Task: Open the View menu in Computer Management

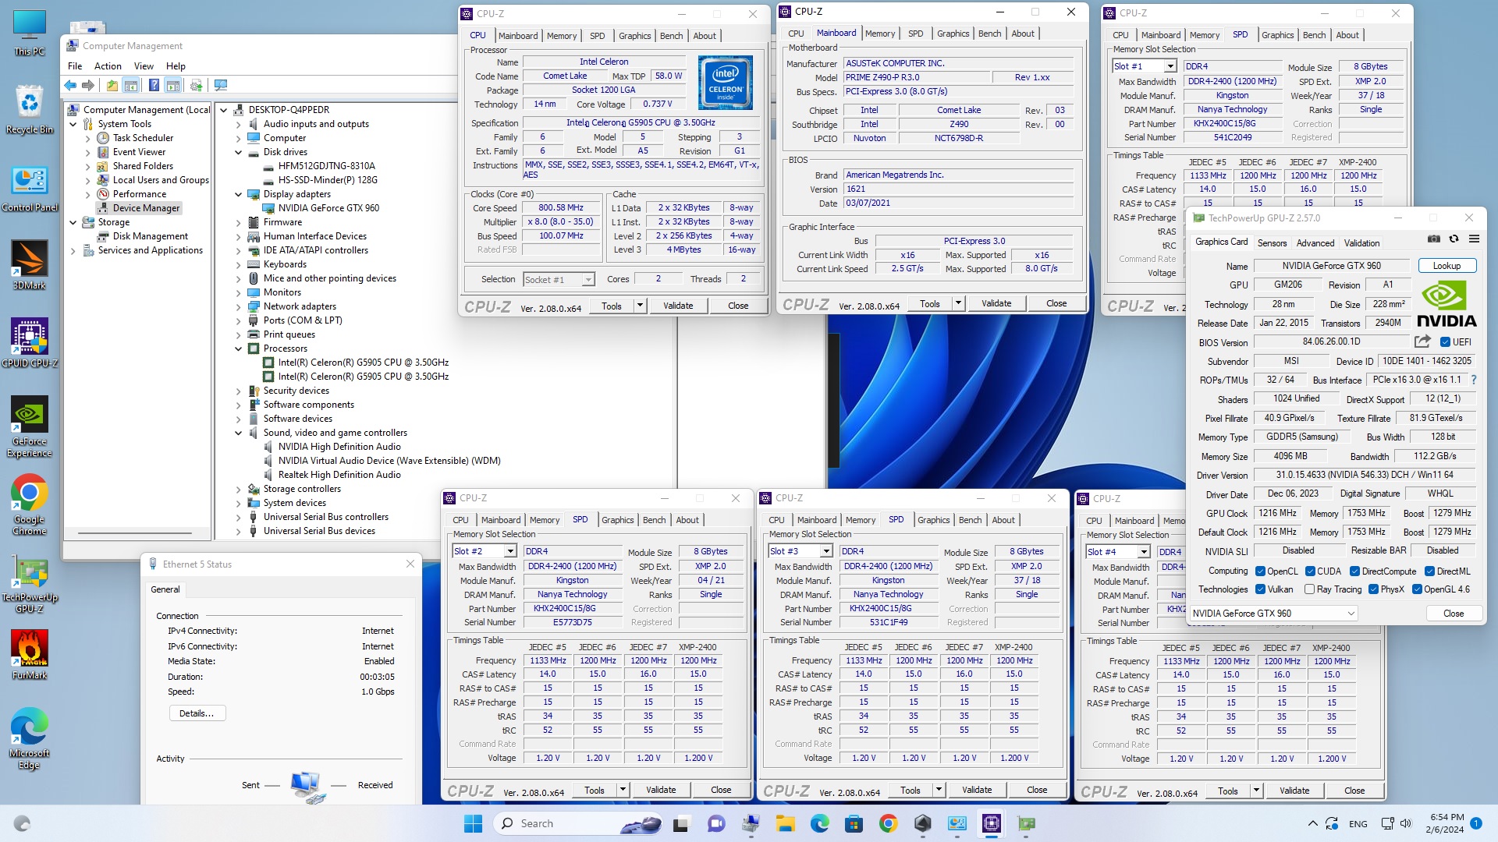Action: (144, 66)
